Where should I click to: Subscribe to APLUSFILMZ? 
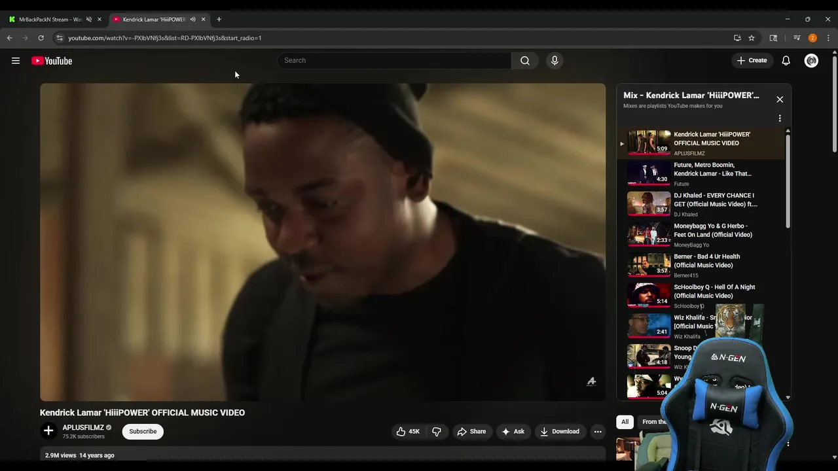pyautogui.click(x=143, y=432)
